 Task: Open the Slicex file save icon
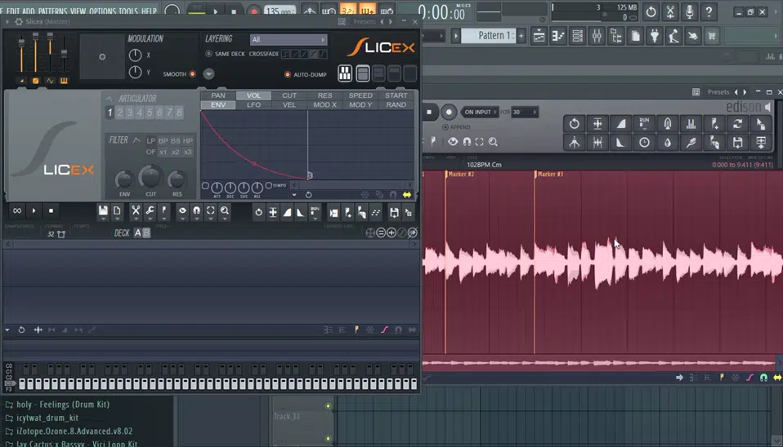[x=103, y=211]
